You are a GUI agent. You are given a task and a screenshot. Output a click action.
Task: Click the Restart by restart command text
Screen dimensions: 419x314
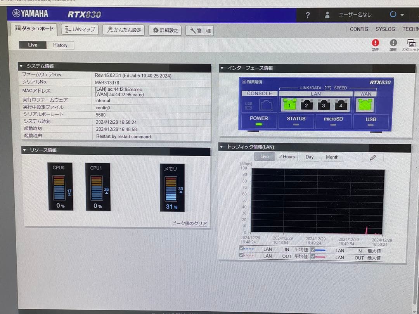tap(123, 136)
